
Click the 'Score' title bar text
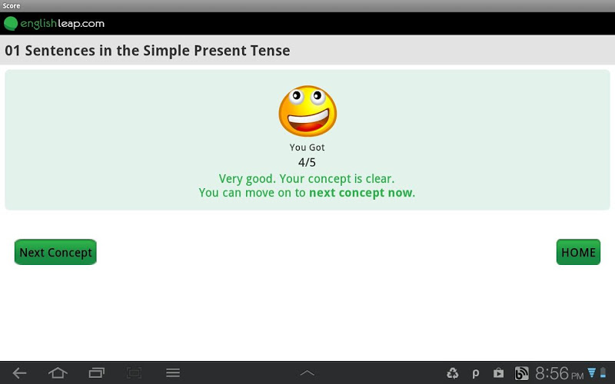(12, 5)
